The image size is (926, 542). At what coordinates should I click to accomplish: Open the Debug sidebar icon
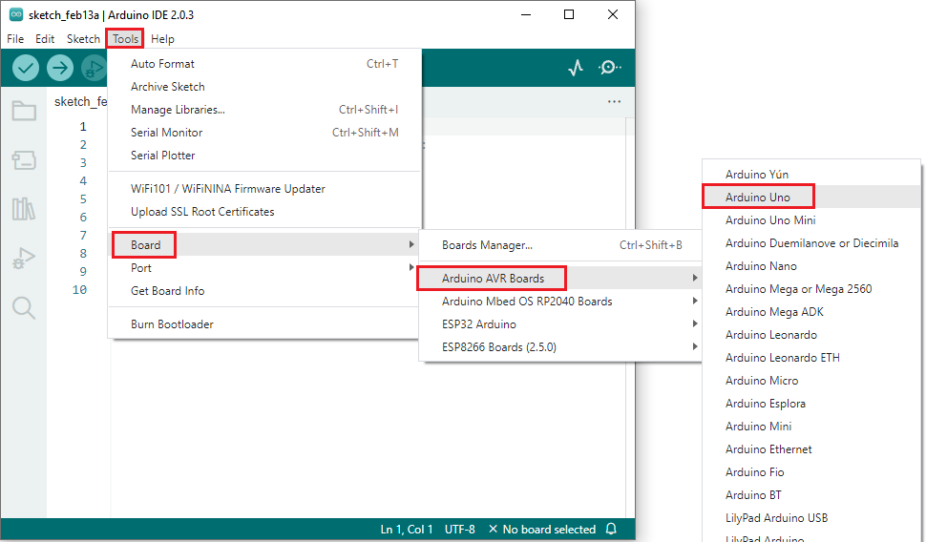point(24,258)
